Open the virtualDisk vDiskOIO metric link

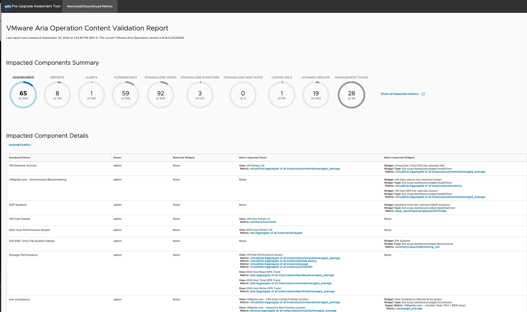pyautogui.click(x=281, y=267)
